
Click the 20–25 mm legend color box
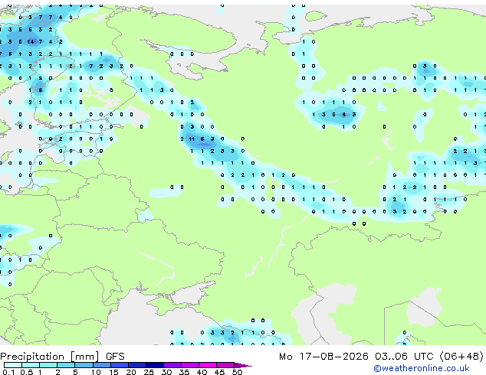136,365
